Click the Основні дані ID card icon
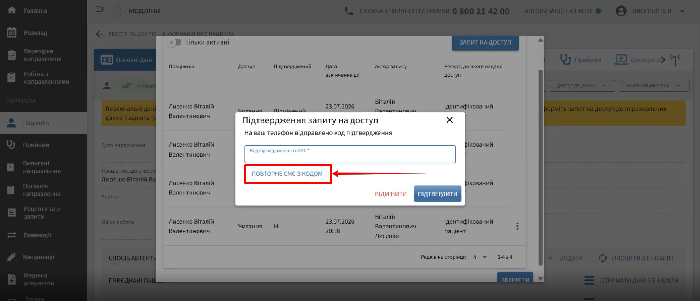Screen dimensions: 700x301 tap(107, 60)
